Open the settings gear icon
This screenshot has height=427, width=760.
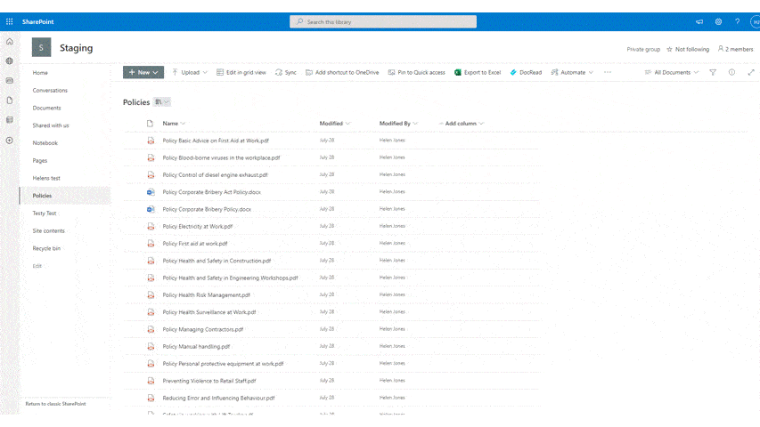(x=718, y=21)
